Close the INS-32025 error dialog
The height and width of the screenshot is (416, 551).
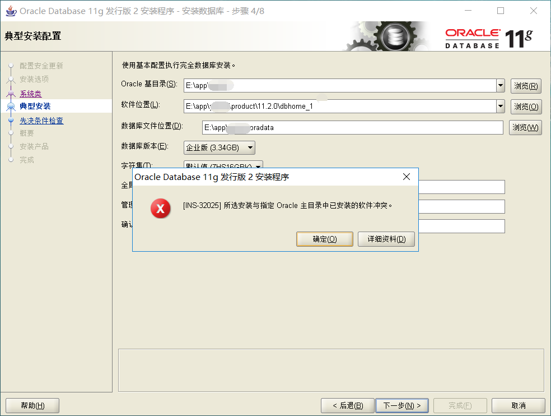click(x=406, y=177)
